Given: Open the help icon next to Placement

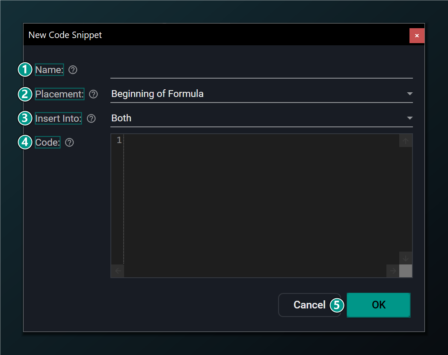Looking at the screenshot, I should tap(93, 94).
